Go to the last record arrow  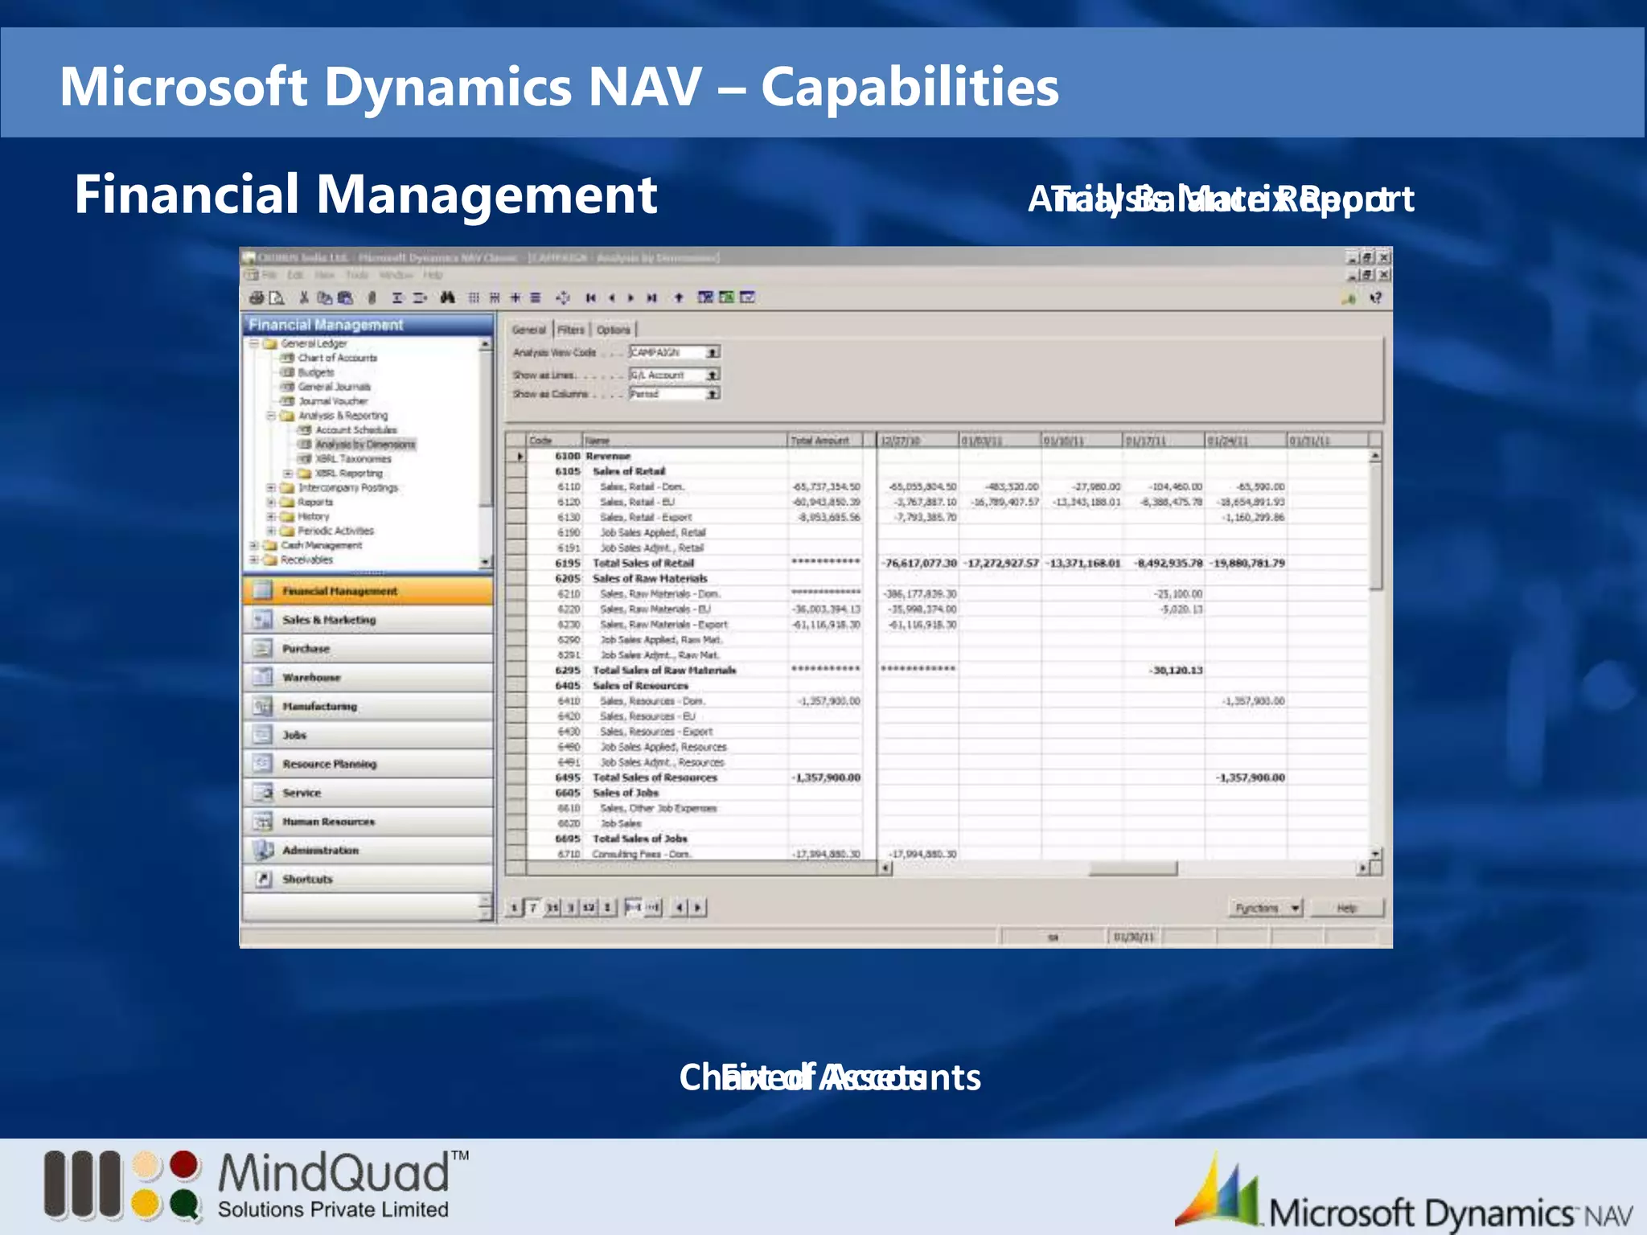coord(651,297)
